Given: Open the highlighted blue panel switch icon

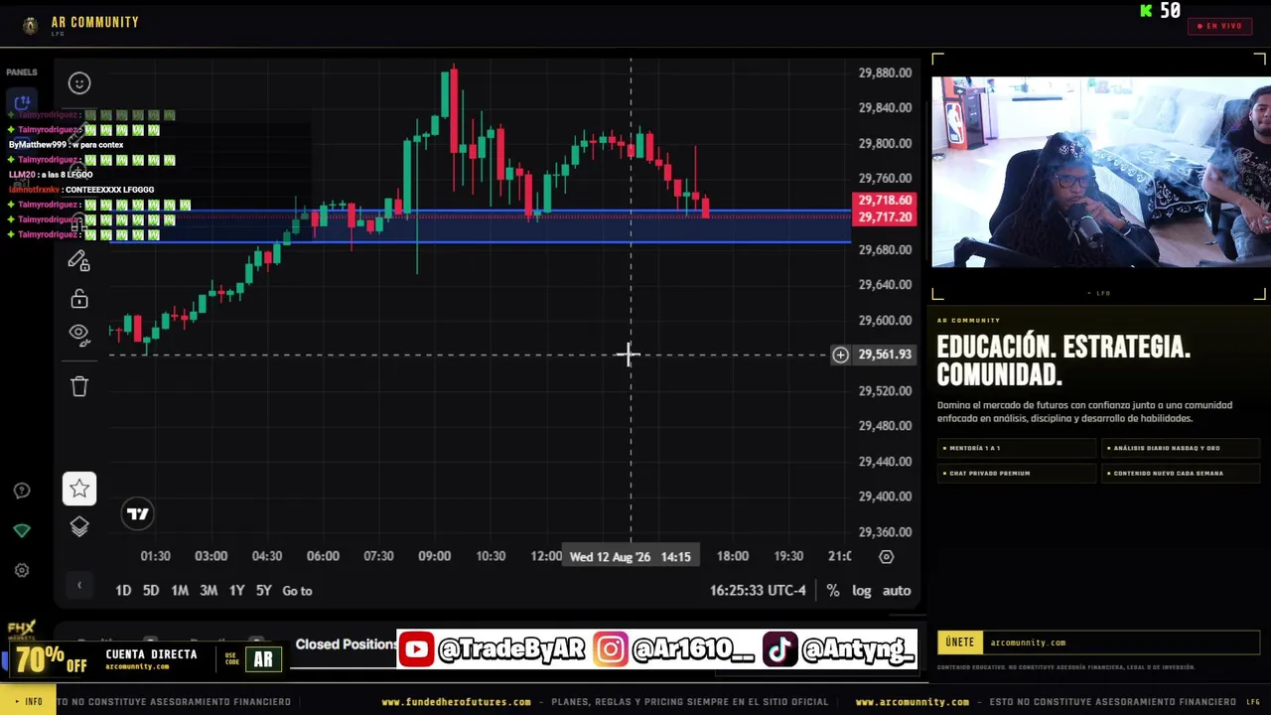Looking at the screenshot, I should [22, 102].
